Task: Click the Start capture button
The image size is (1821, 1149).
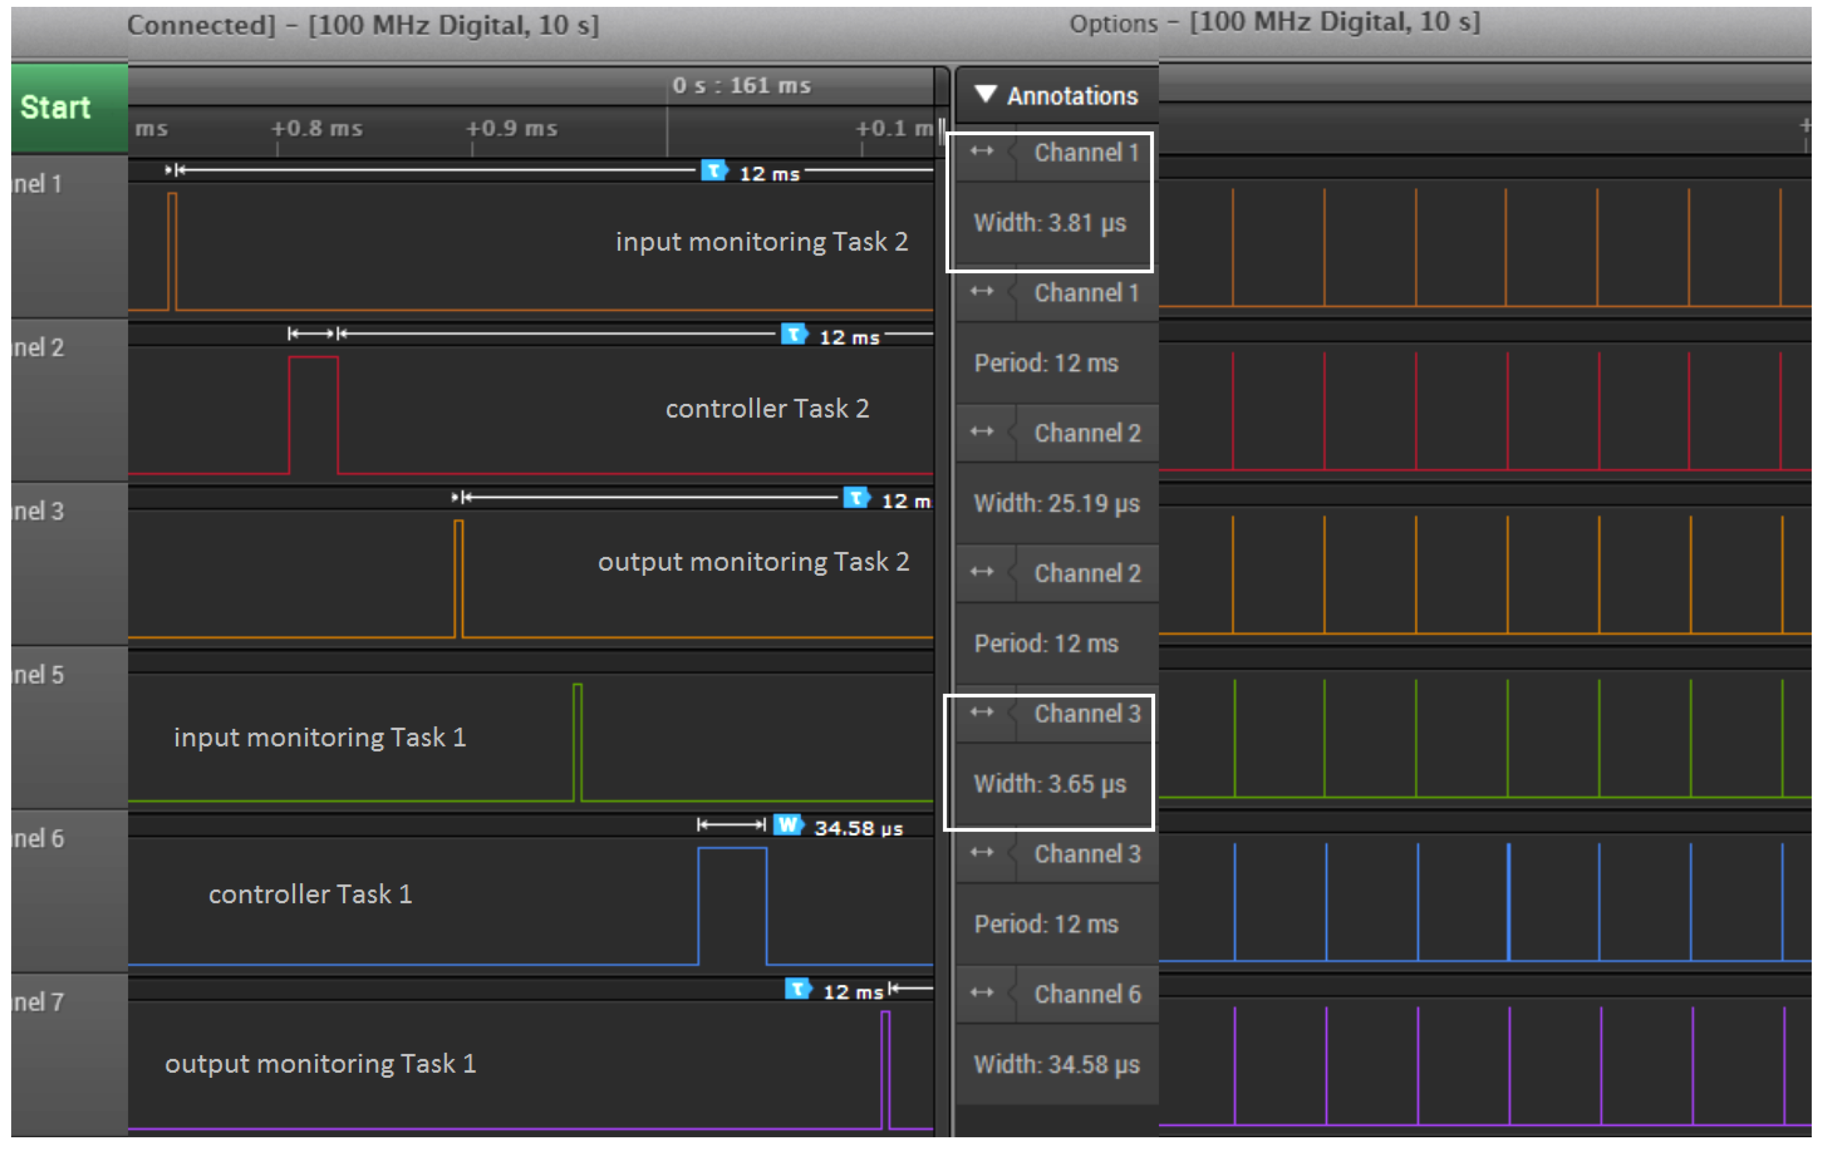Action: tap(61, 107)
